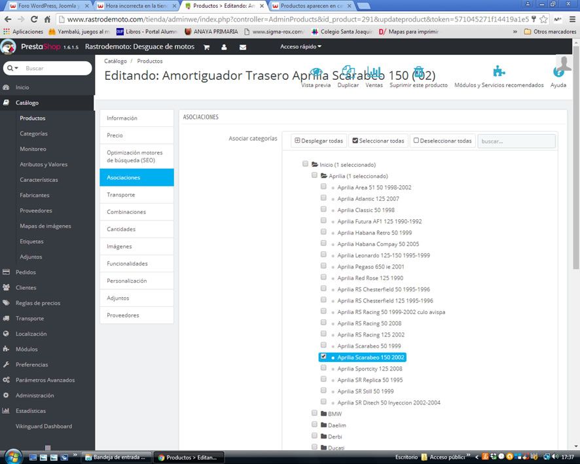Collapse the Aprilia folder node
Image resolution: width=580 pixels, height=464 pixels.
pos(324,176)
